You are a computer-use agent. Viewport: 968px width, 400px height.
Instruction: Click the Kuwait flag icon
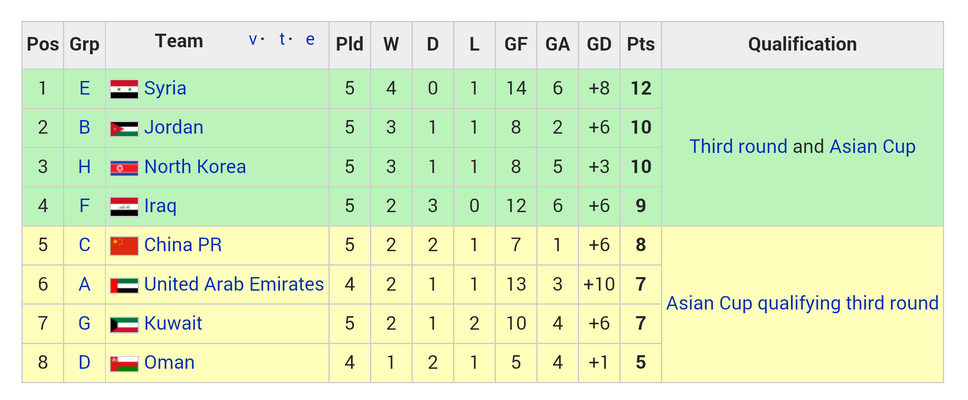(x=124, y=324)
